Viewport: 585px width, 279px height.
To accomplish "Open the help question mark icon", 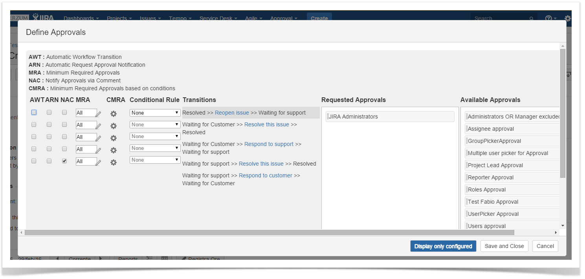I will point(548,18).
